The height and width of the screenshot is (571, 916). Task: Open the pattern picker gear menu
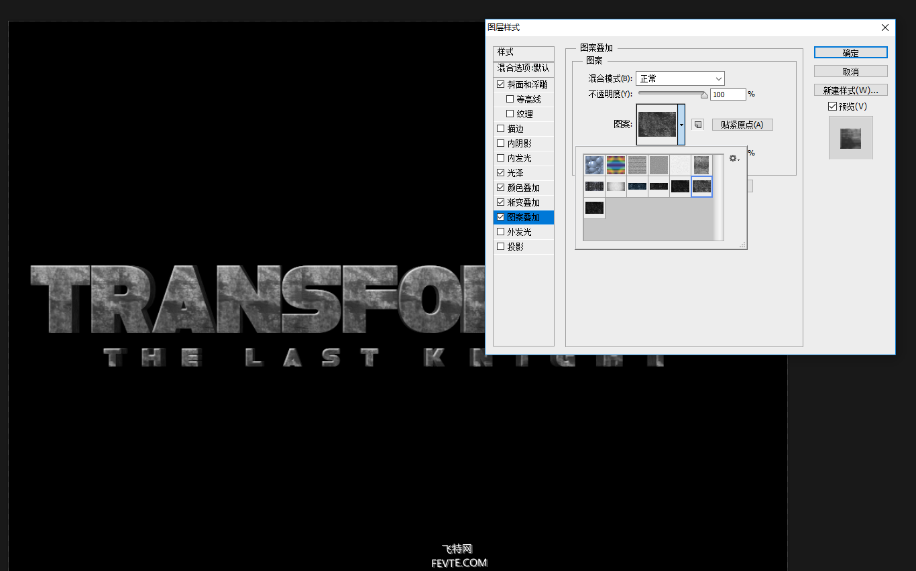point(734,159)
